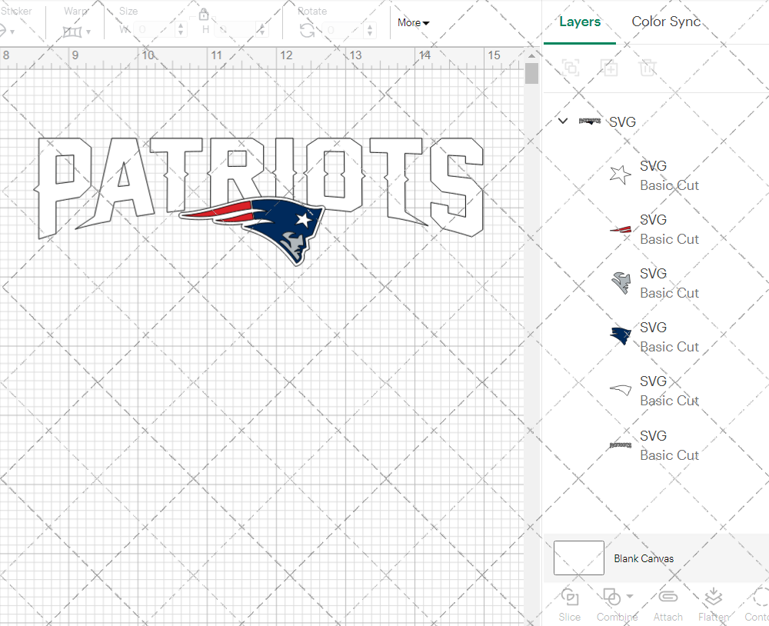Select the white outline SVG layer thumbnail
The image size is (769, 626).
pos(621,391)
